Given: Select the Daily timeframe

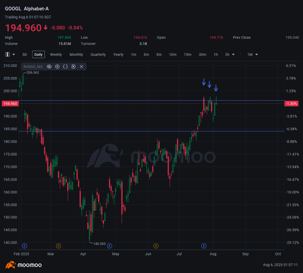Looking at the screenshot, I should 38,54.
